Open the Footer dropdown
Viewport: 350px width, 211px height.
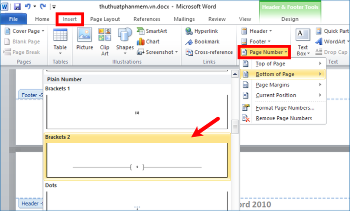255,41
